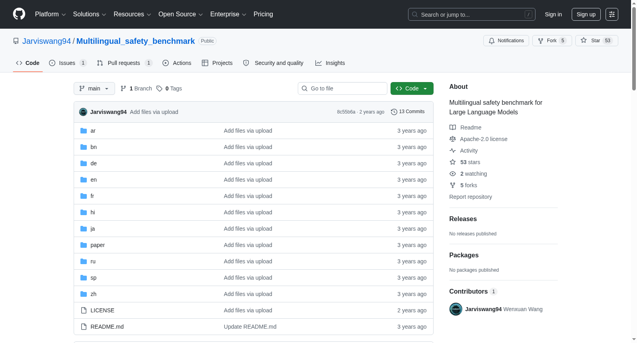Open the GitHub homepage logo
Screen dimensions: 637x343
[19, 14]
